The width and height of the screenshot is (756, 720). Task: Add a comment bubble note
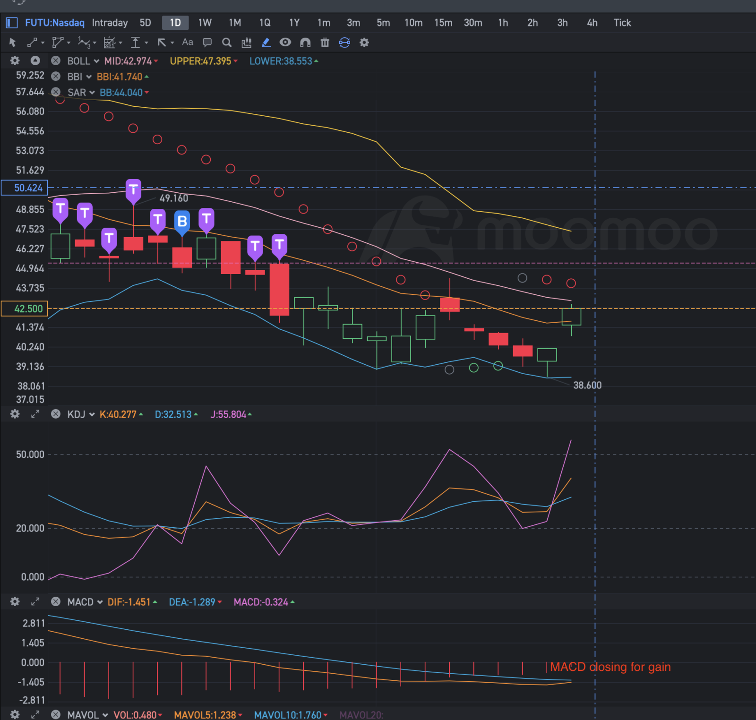click(x=207, y=43)
